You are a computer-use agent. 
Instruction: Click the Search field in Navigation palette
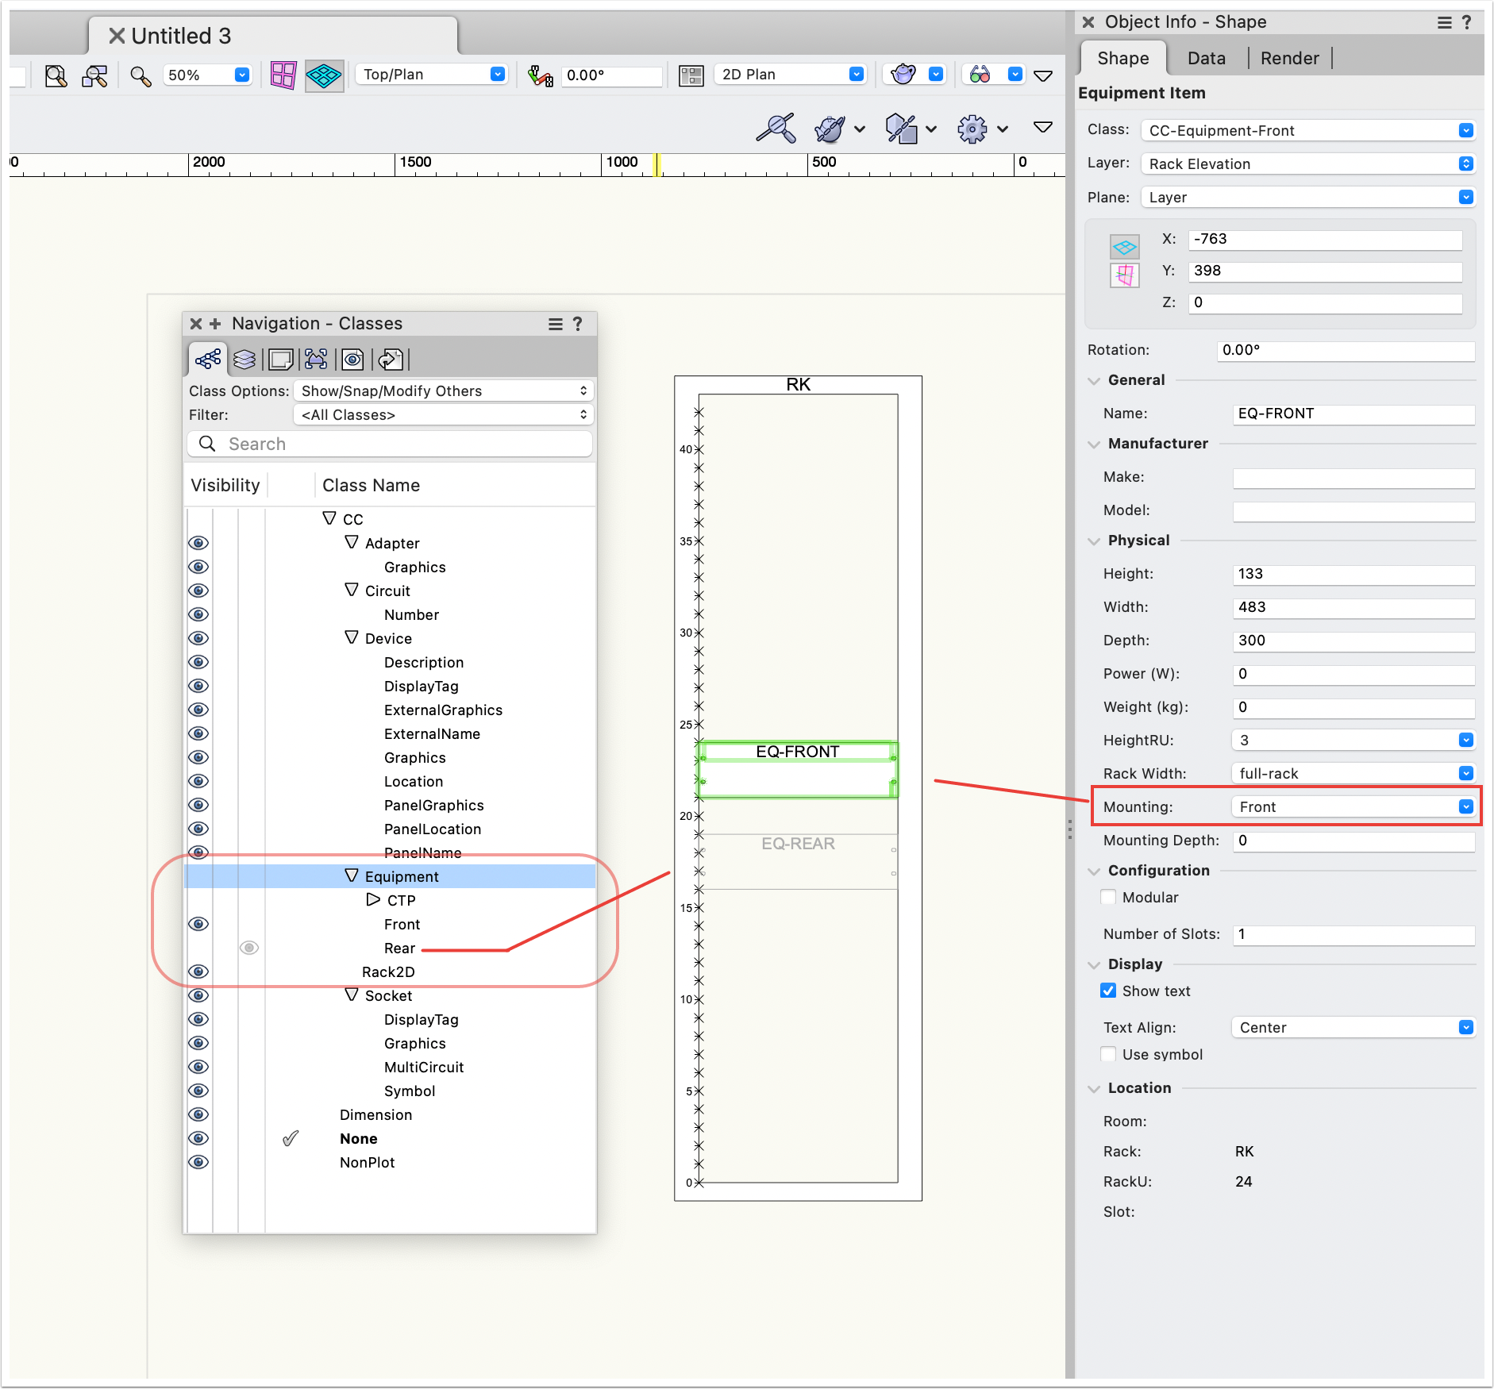(391, 444)
